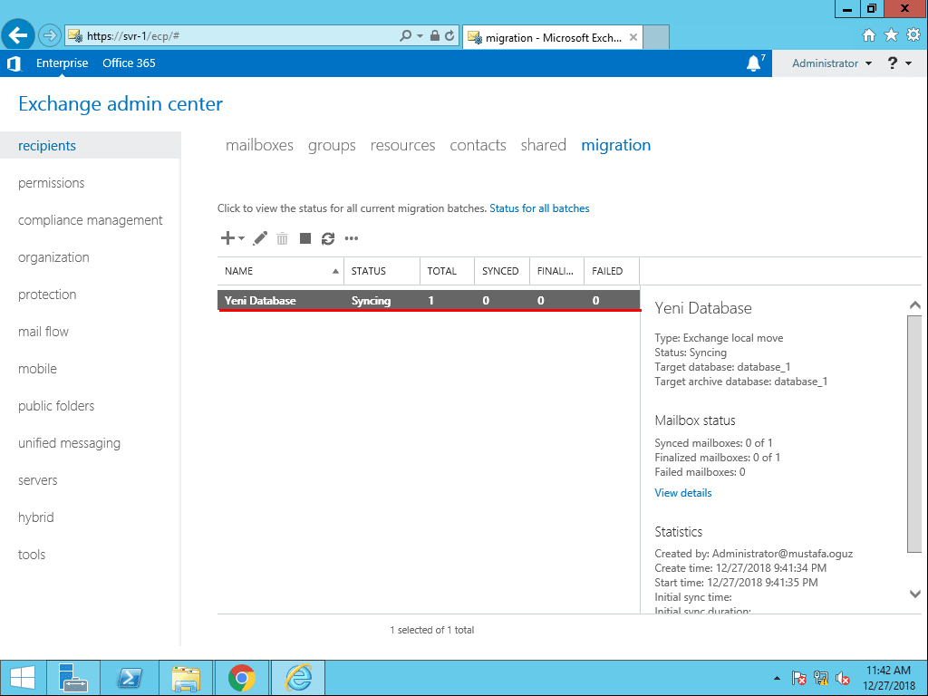Viewport: 928px width, 696px height.
Task: Open Favorites star icon
Action: pyautogui.click(x=892, y=35)
